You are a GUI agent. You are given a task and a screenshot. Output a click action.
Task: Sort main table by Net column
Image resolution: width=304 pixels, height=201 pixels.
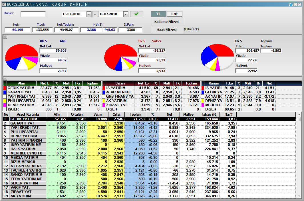169,114
